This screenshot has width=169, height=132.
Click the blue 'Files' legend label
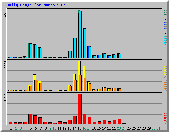click(x=165, y=26)
